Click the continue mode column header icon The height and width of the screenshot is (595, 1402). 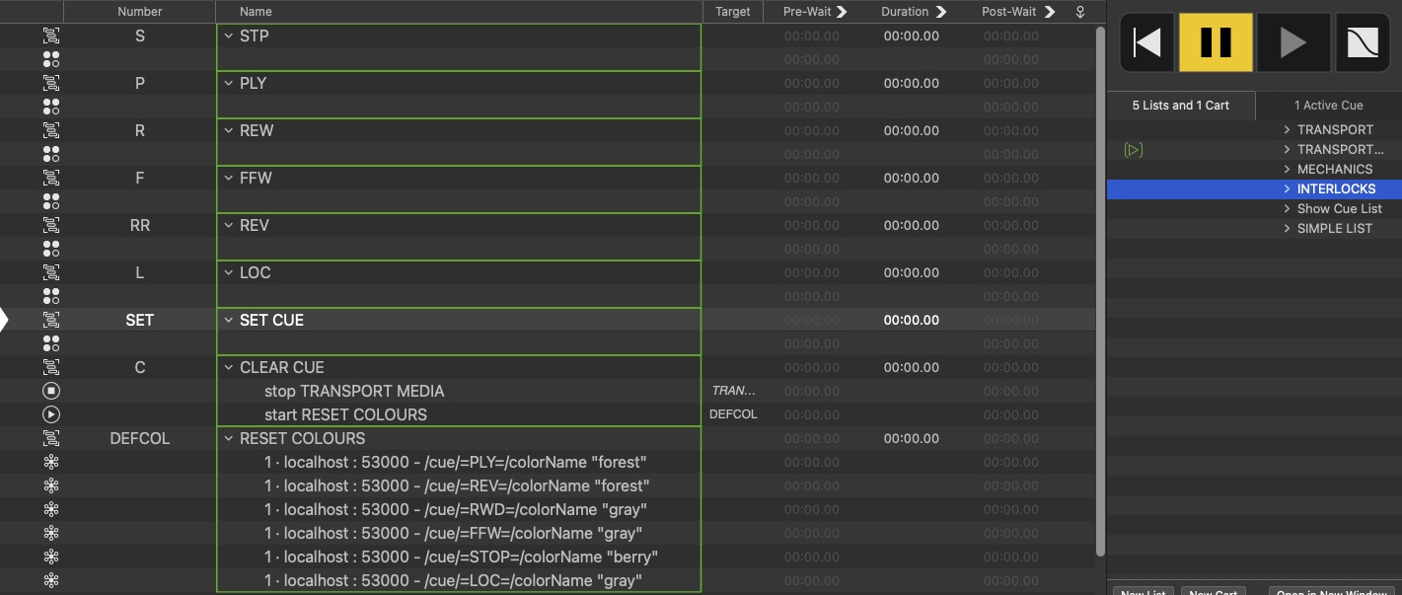click(x=1079, y=12)
